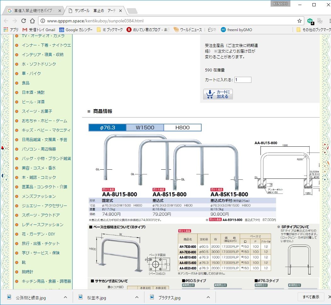Expand options for プラタナス.jpg download
Viewport: 331px width, 305px height.
tap(208, 297)
